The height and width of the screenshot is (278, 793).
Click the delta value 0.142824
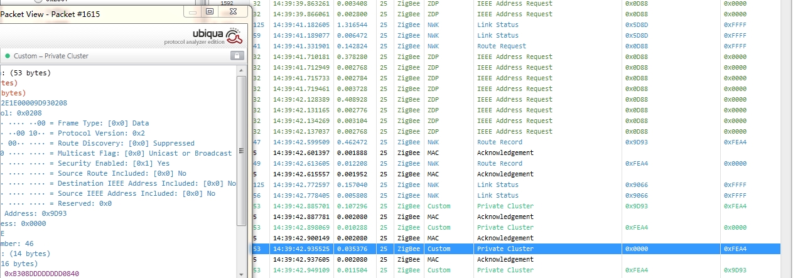tap(352, 46)
